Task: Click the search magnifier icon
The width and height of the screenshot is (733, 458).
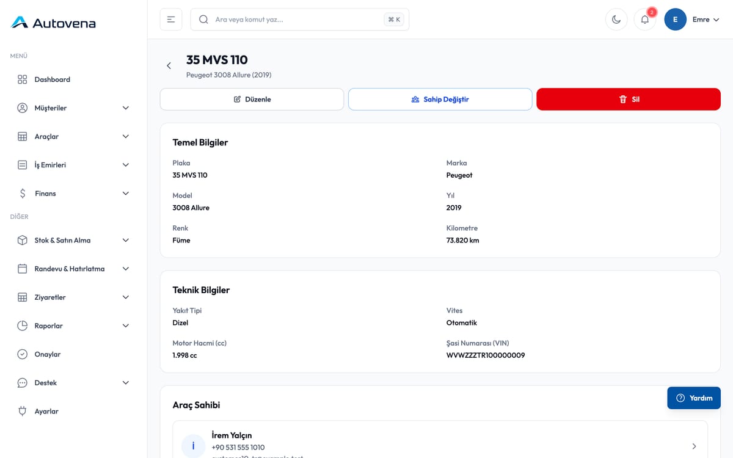Action: 204,20
